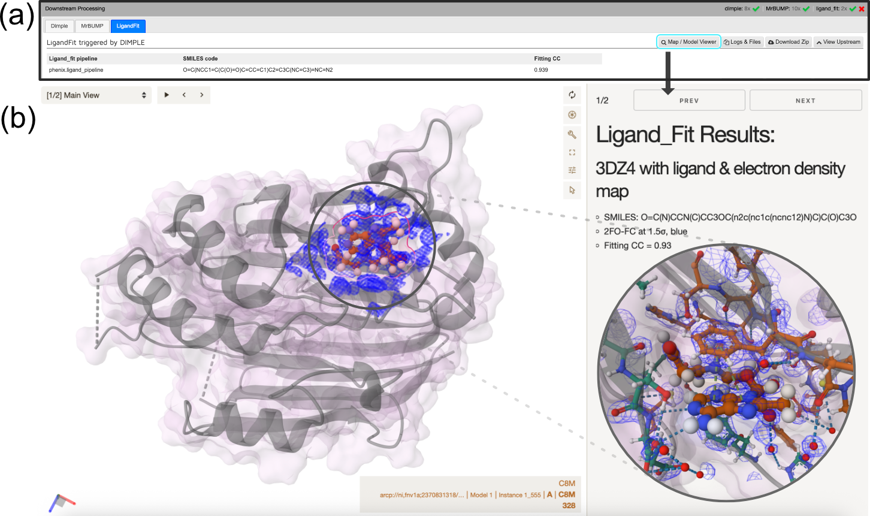Click the screenshot / snapshot aperture icon
This screenshot has width=870, height=516.
[572, 114]
